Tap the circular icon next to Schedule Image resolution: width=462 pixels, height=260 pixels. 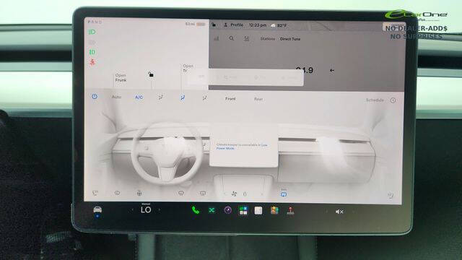point(393,100)
